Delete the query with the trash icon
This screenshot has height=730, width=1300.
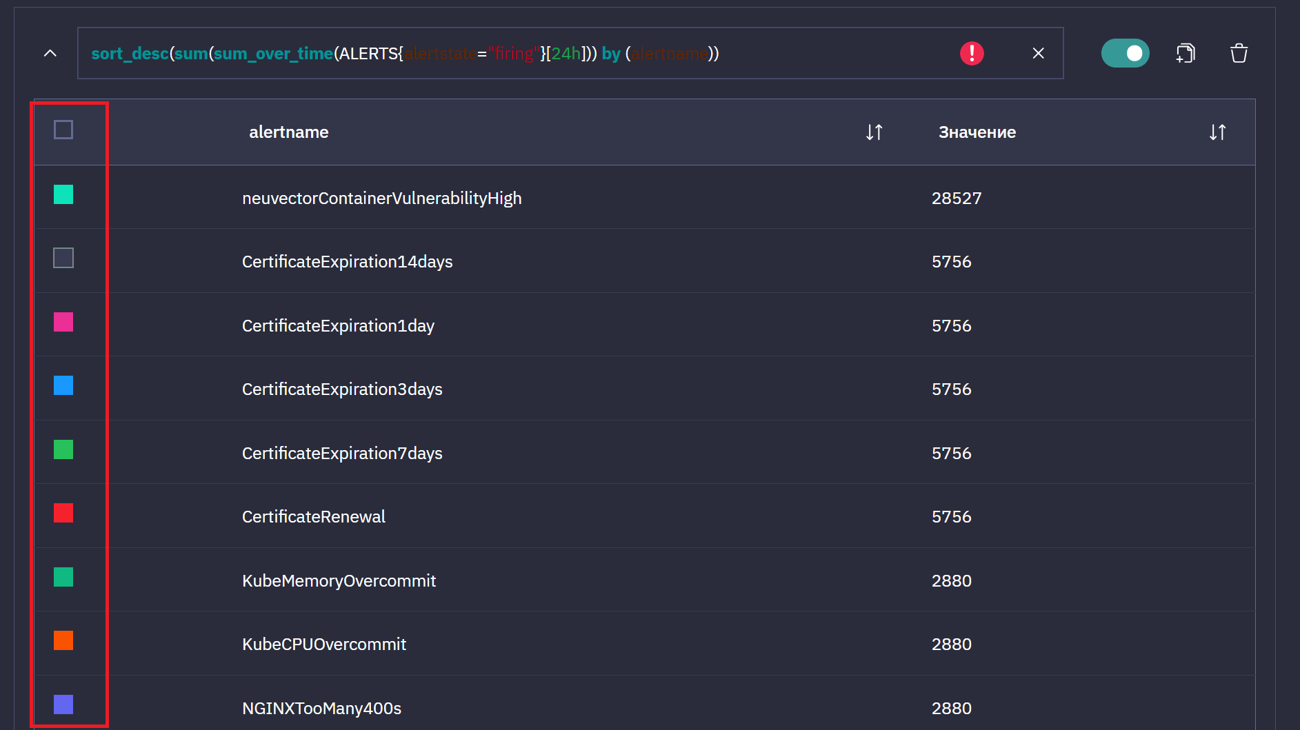(x=1239, y=53)
